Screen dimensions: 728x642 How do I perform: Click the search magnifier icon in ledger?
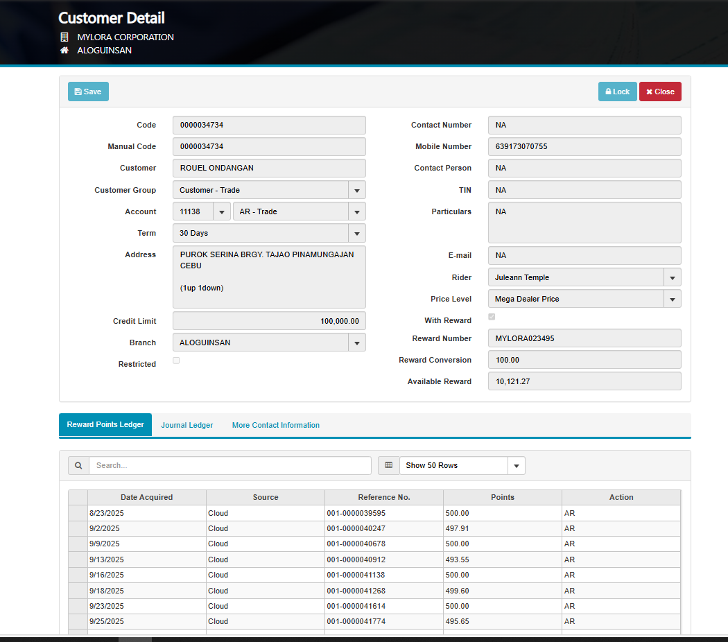point(78,466)
